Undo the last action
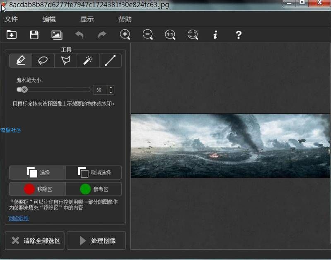 (79, 35)
